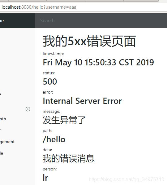Click the path value /hello

point(54,139)
